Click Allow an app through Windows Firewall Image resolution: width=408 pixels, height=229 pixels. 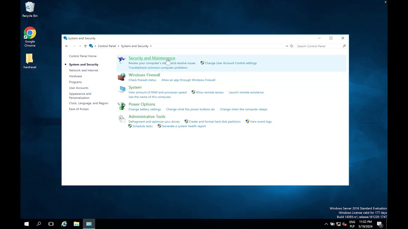pos(188,80)
